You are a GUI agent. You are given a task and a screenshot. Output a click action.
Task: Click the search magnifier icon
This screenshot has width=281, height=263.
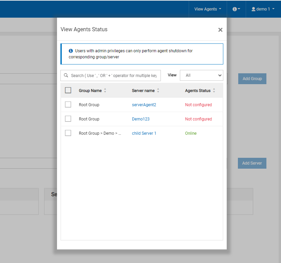[x=65, y=76]
